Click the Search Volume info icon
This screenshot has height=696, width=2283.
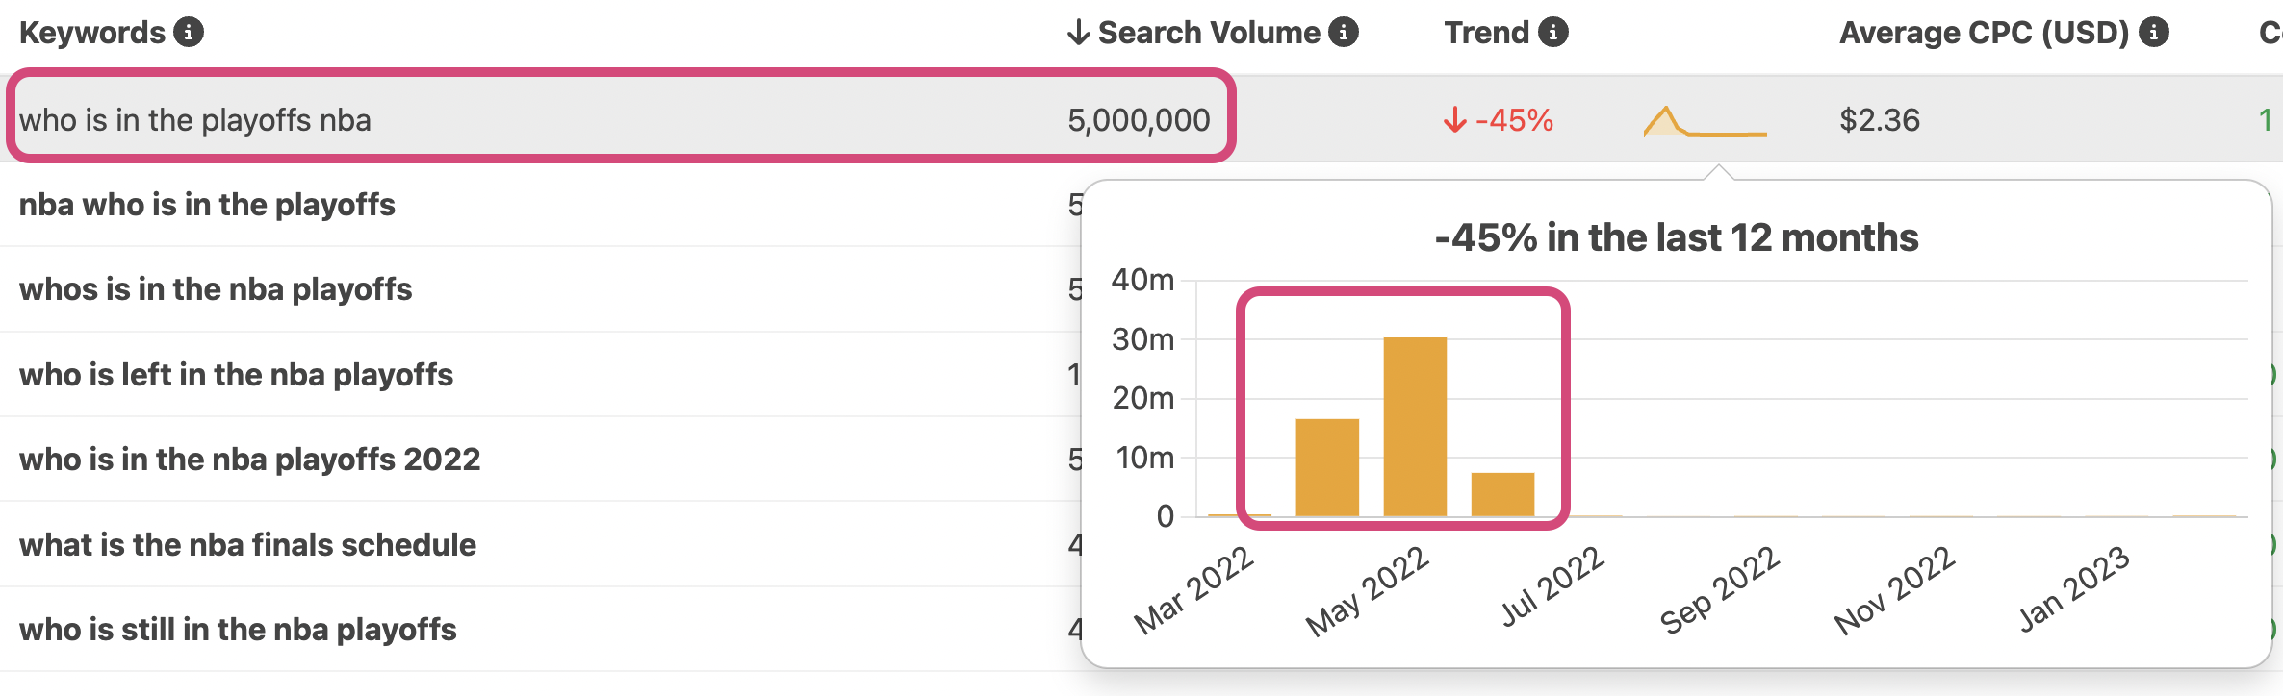pyautogui.click(x=1344, y=33)
